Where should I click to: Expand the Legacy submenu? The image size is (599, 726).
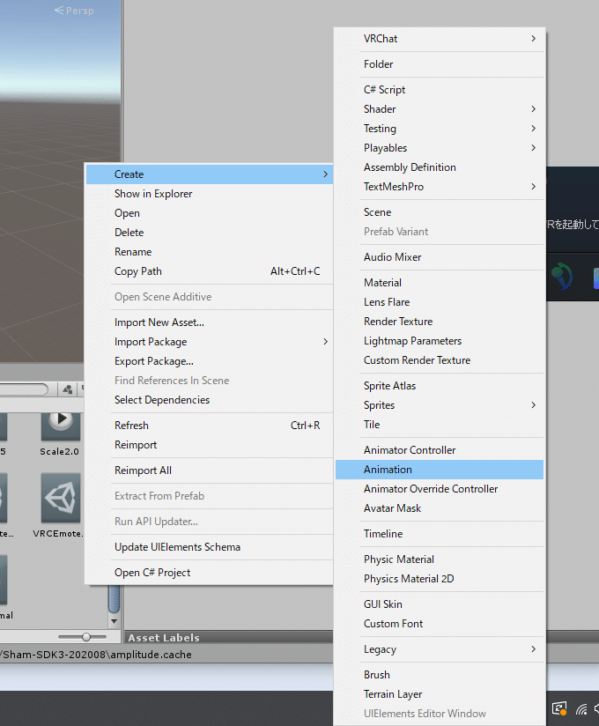440,649
